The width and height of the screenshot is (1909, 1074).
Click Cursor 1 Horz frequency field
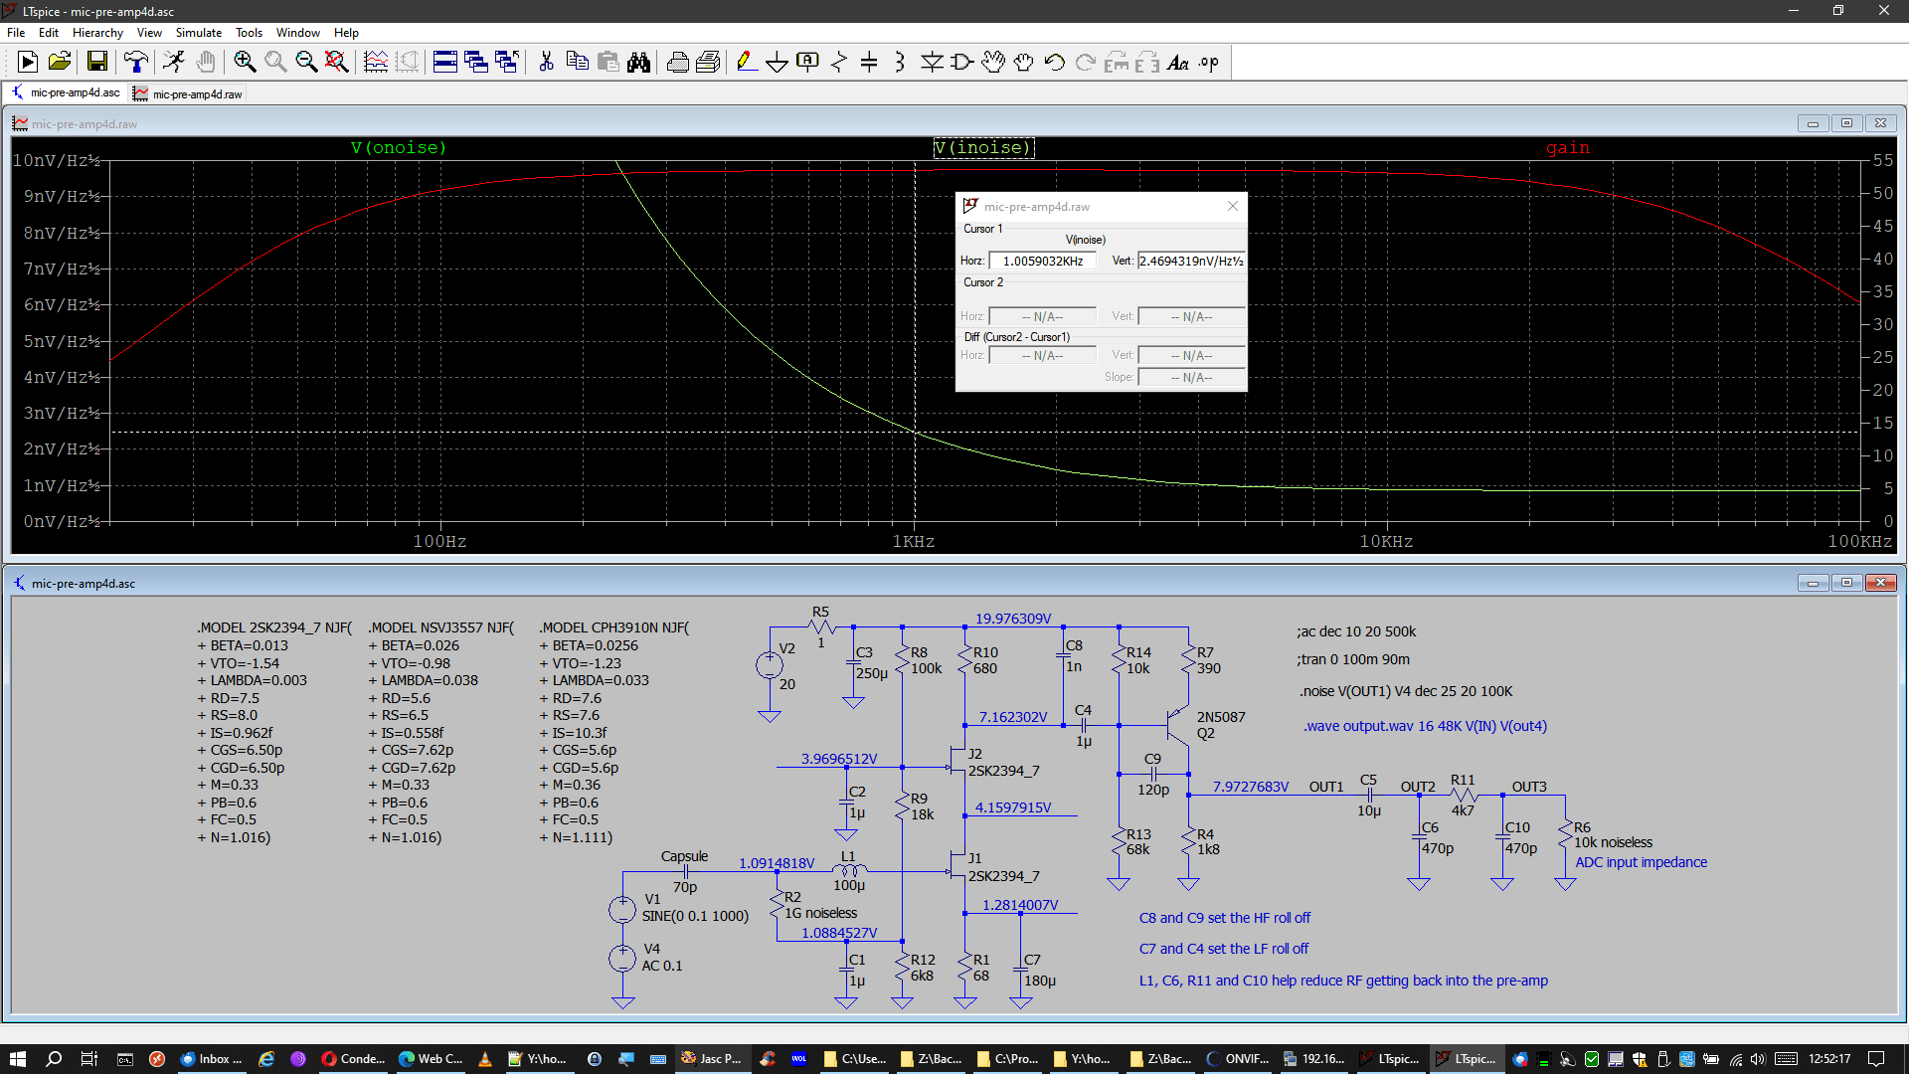[1043, 261]
